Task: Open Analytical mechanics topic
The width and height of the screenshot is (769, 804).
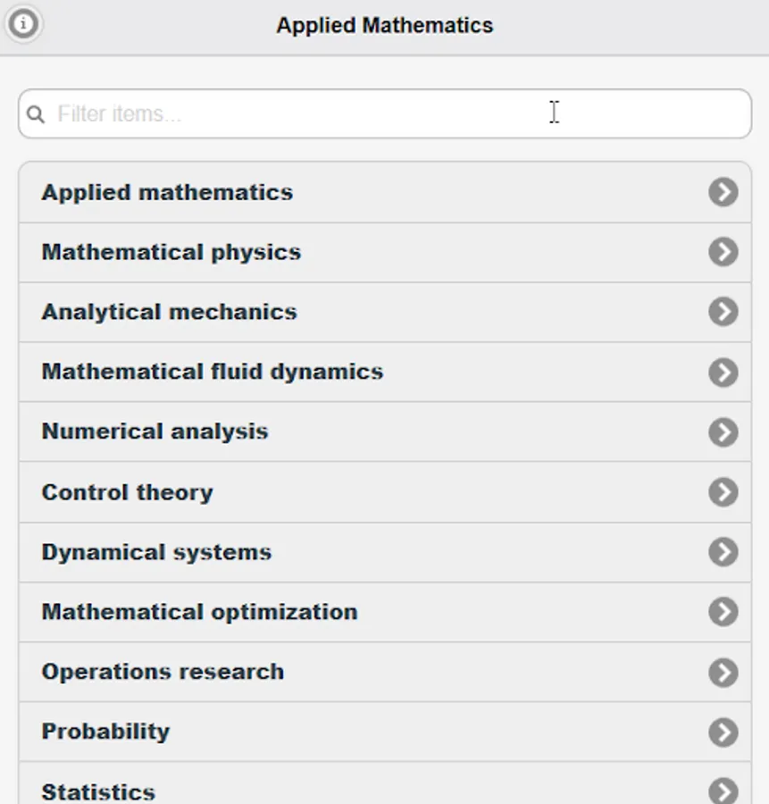Action: click(385, 313)
